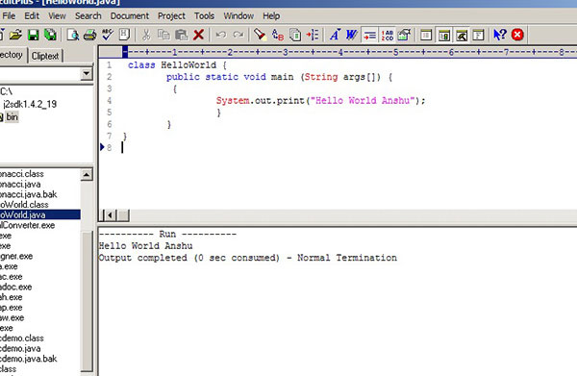This screenshot has width=577, height=376.
Task: Click the Redo arrow icon
Action: click(x=238, y=35)
